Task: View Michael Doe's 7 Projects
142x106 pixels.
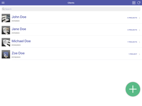Action: point(132,42)
